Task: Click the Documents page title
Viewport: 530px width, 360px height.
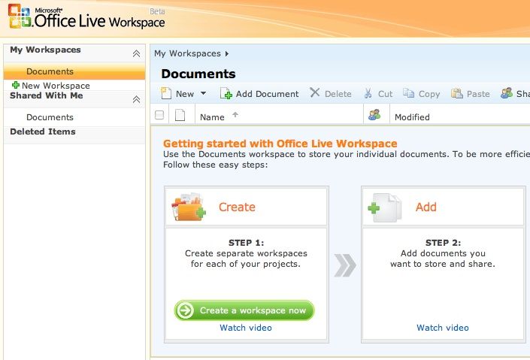Action: click(x=198, y=74)
